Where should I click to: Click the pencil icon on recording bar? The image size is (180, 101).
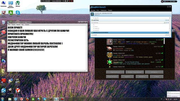tap(67, 1)
